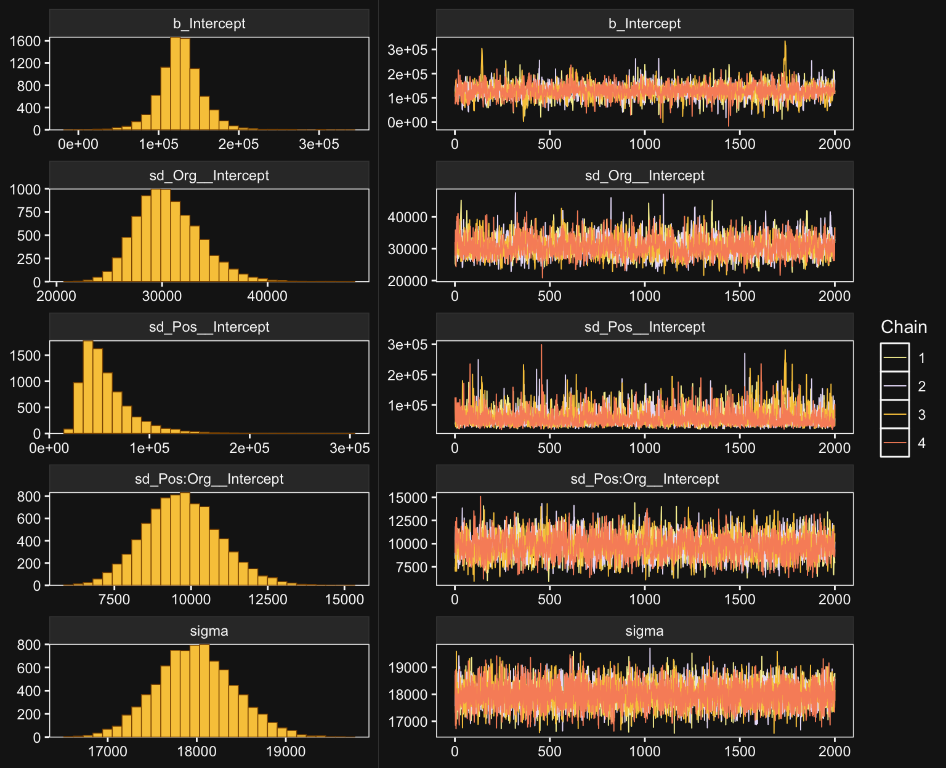Select the sigma histogram panel header
This screenshot has height=768, width=946.
[x=209, y=631]
